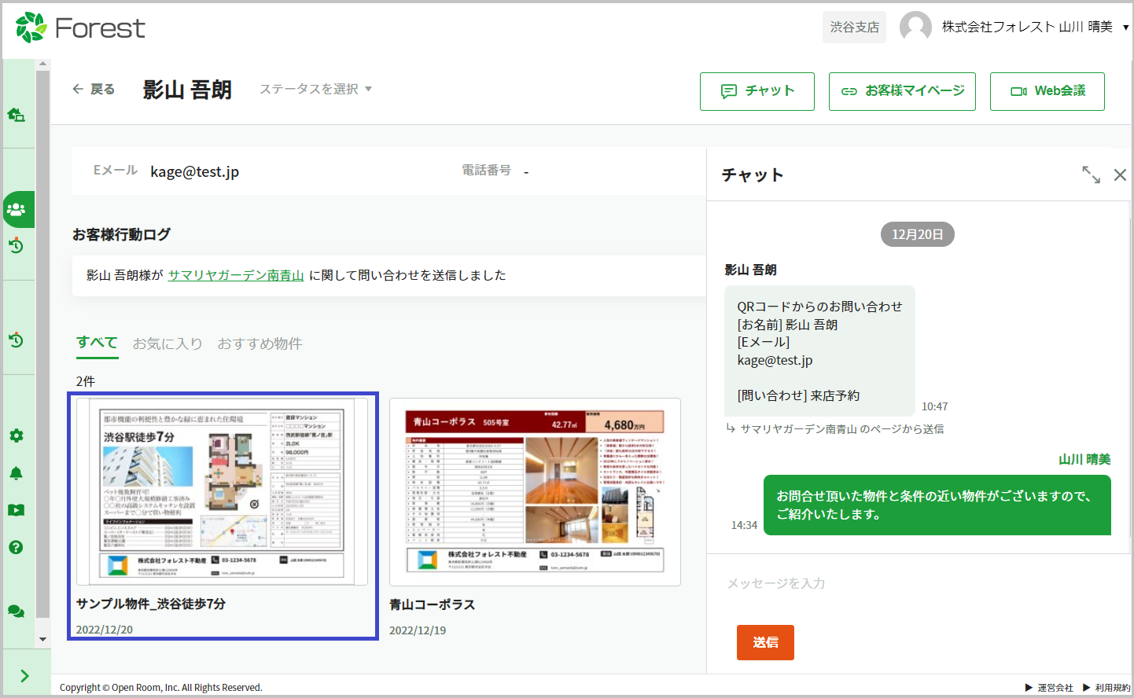Screen dimensions: 1134x698
Task: Click 青山コーポラス property title text
Action: click(433, 604)
